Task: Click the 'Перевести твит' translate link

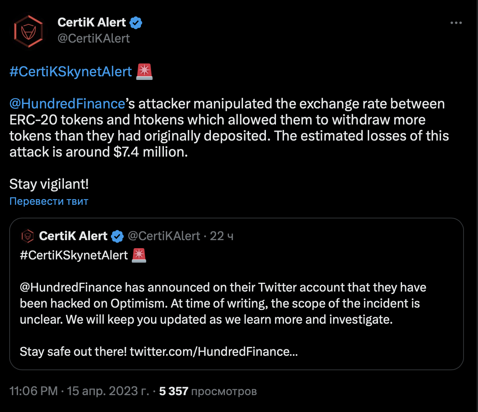Action: [x=49, y=201]
